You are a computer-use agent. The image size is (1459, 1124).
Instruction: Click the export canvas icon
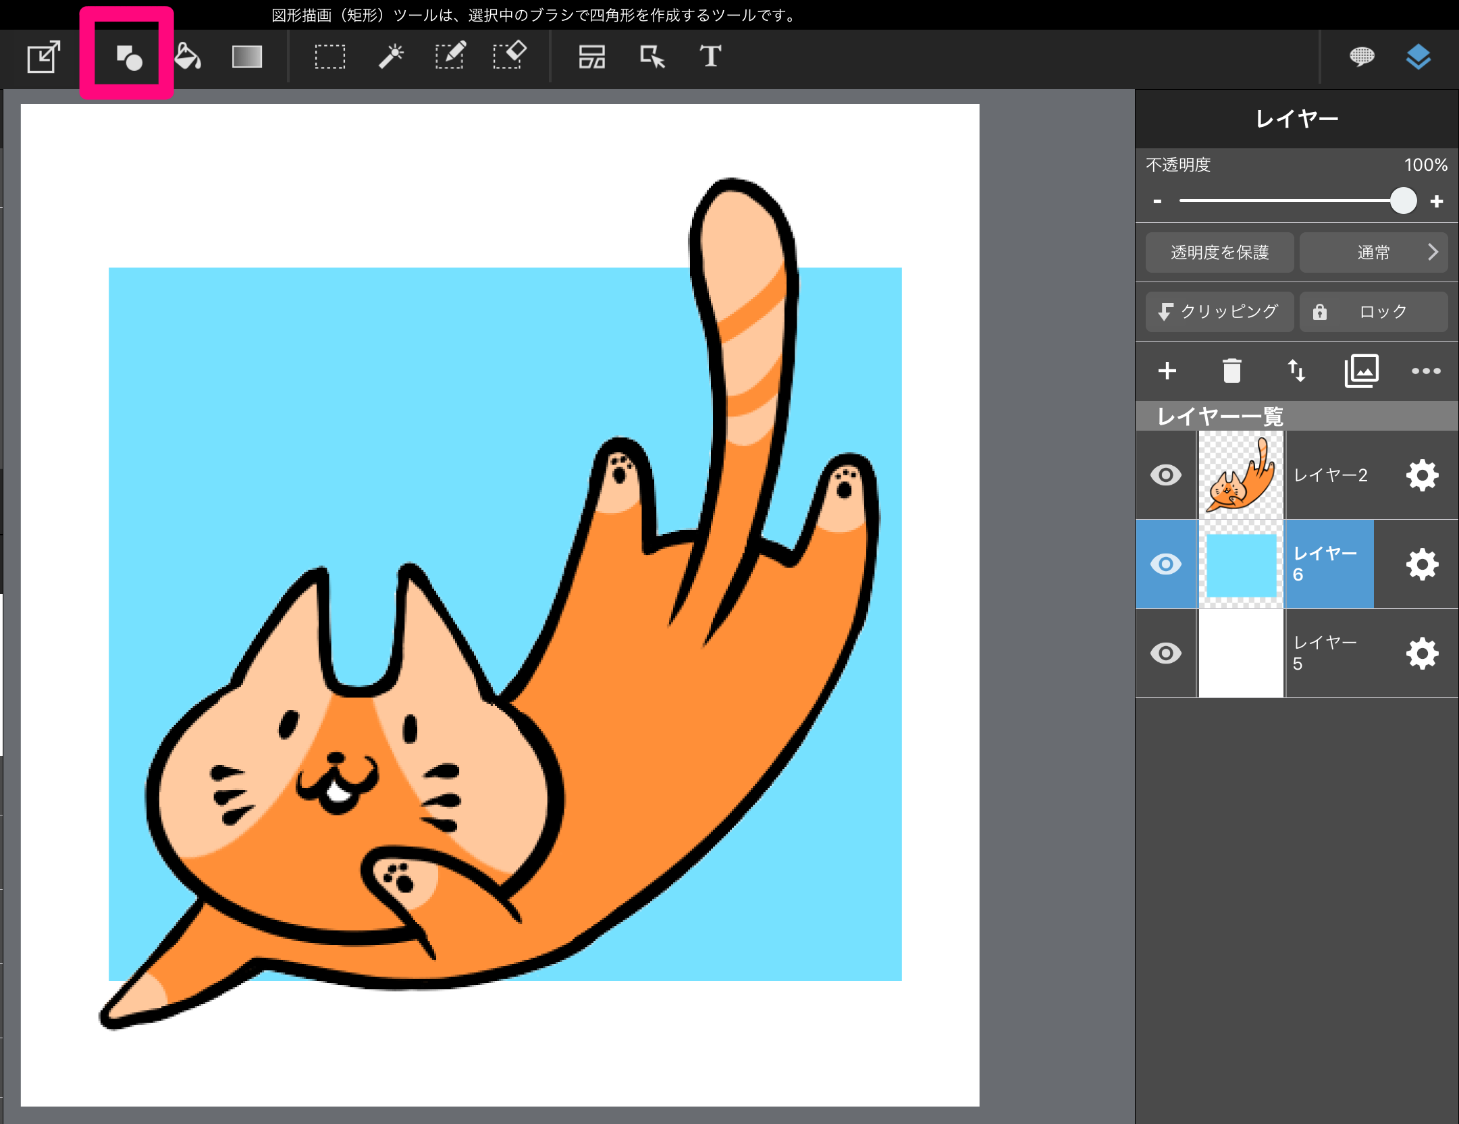44,57
